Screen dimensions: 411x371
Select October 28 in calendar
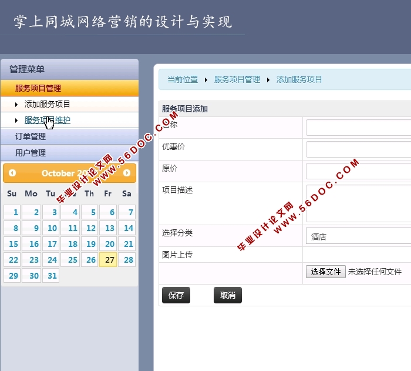127,260
